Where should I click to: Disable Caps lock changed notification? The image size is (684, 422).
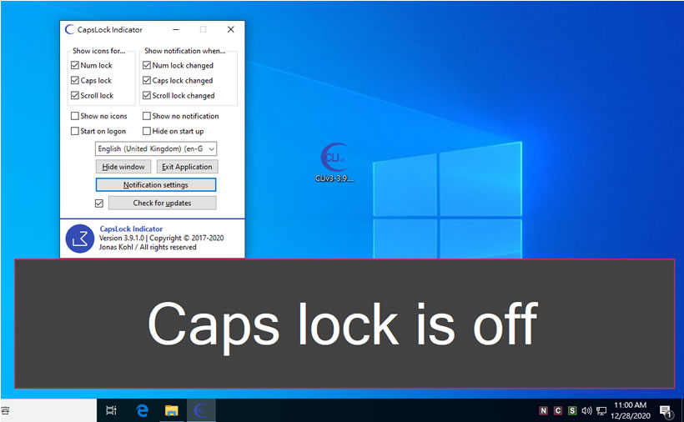(147, 81)
